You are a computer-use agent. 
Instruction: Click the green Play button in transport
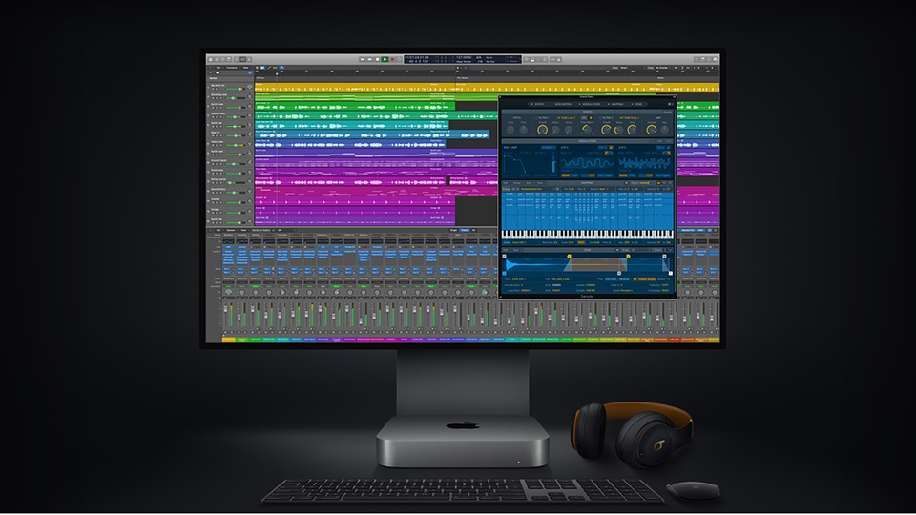pyautogui.click(x=385, y=59)
